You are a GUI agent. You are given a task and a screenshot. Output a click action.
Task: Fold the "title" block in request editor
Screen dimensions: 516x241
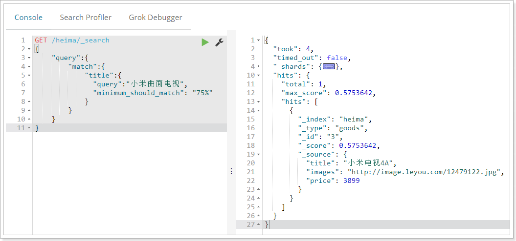29,76
